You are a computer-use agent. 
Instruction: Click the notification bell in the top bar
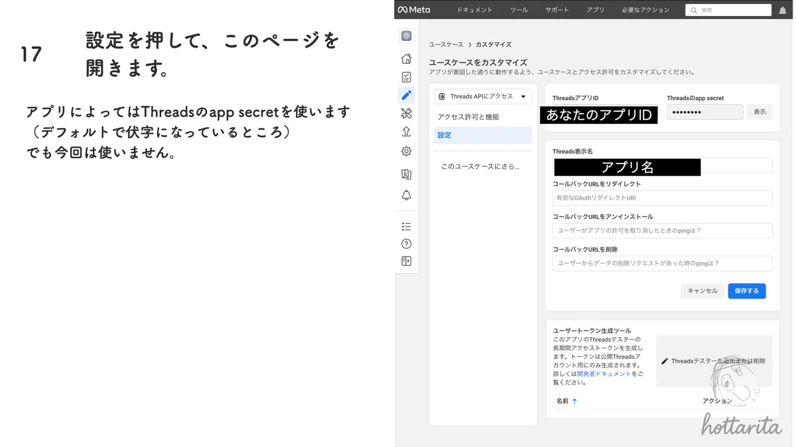[x=783, y=10]
